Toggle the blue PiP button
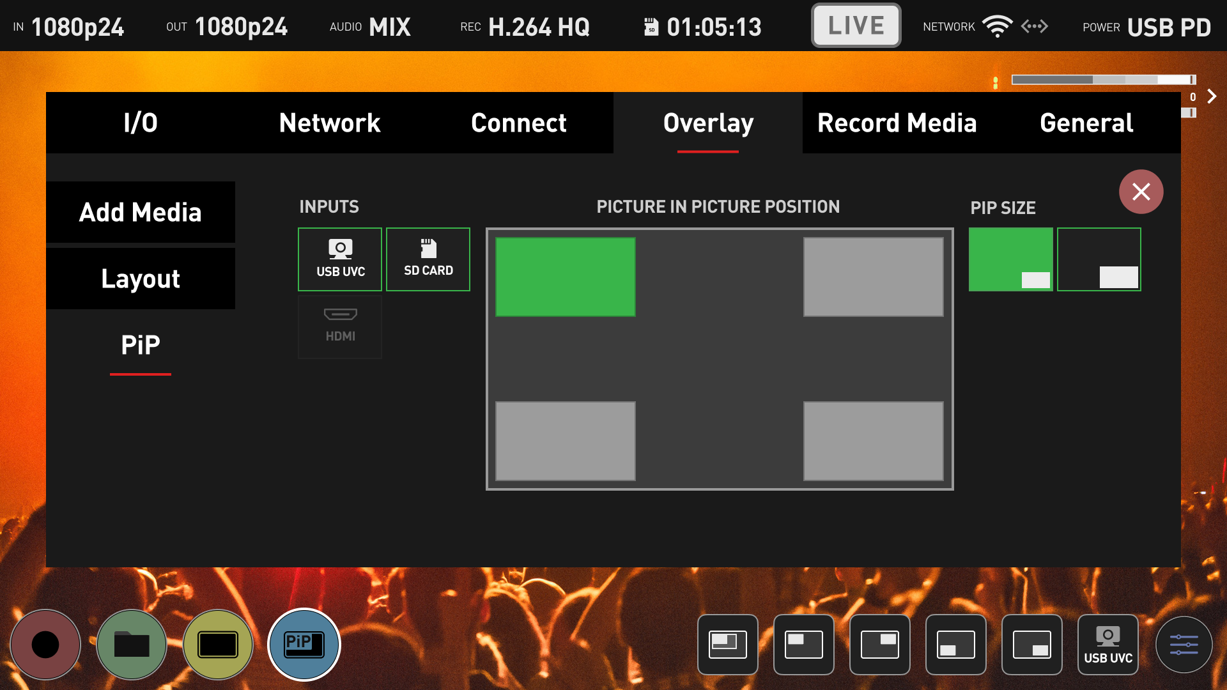The height and width of the screenshot is (690, 1227). (x=304, y=645)
